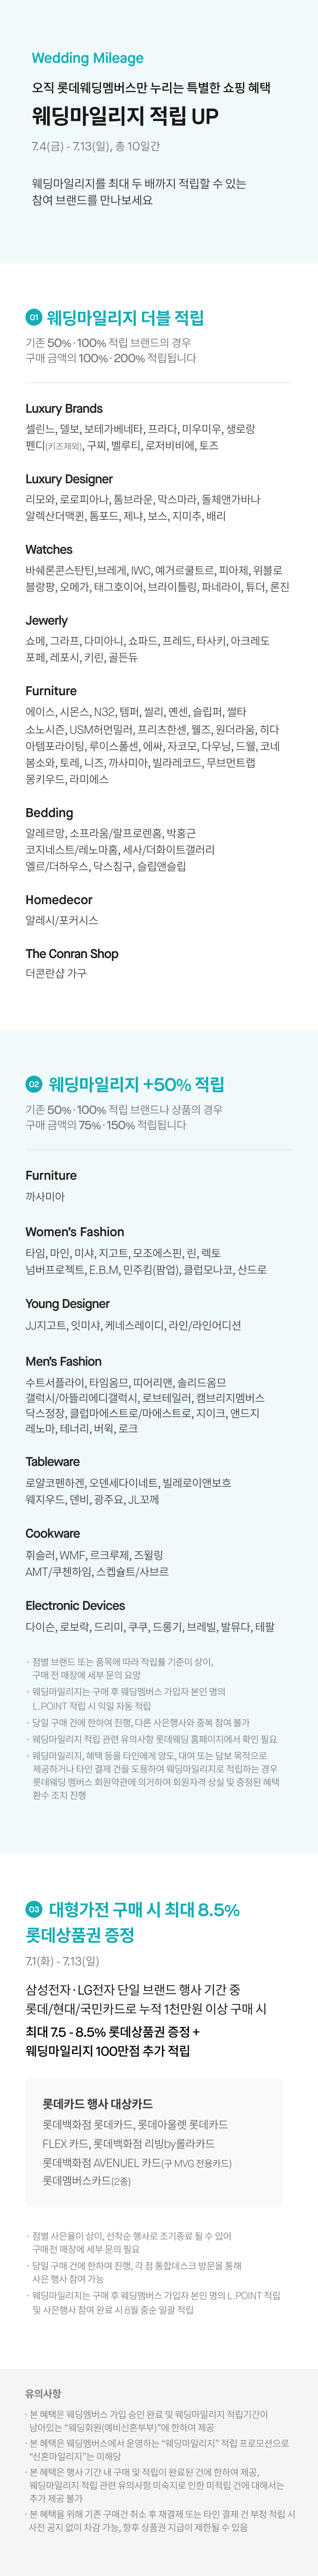
Task: Select the Luxury Designer category label
Action: pos(69,479)
